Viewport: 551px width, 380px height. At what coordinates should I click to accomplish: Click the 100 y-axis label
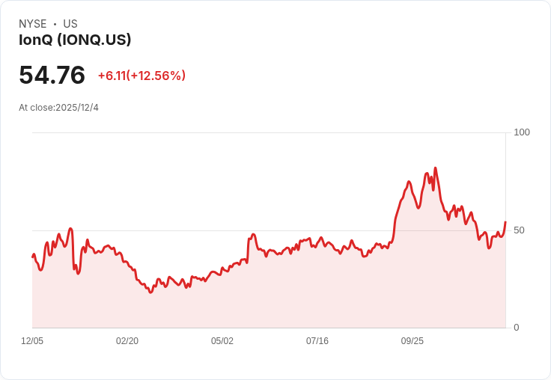tap(522, 132)
